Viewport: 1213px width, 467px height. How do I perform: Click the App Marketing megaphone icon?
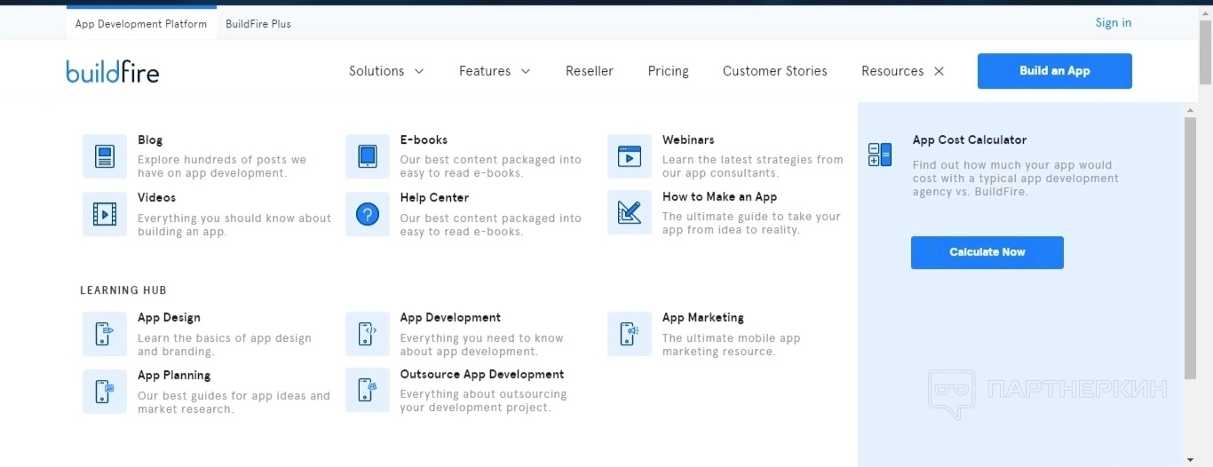tap(630, 334)
